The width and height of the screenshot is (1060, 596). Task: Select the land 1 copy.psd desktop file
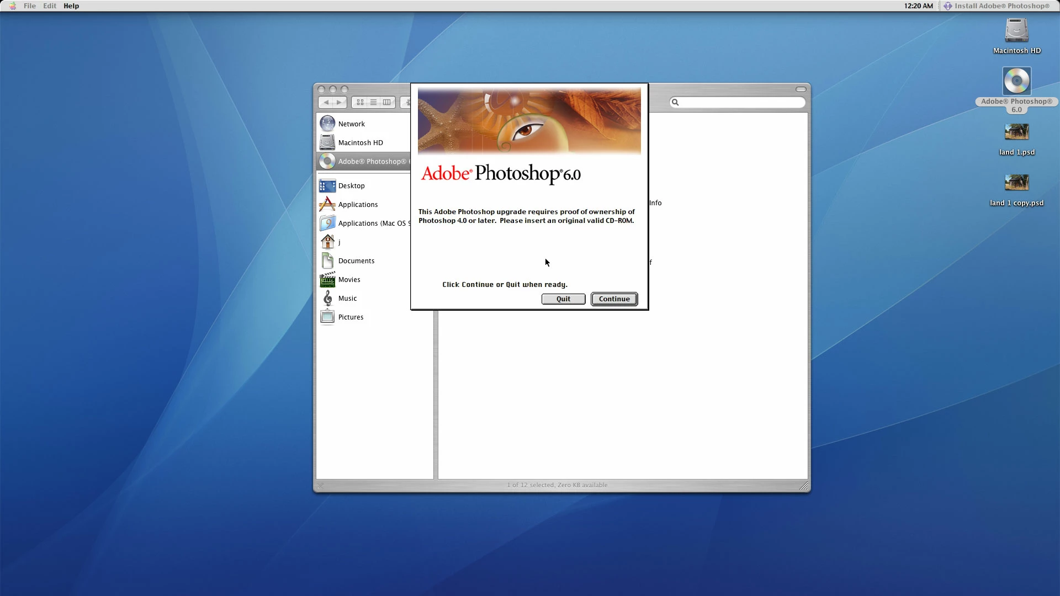click(1016, 183)
